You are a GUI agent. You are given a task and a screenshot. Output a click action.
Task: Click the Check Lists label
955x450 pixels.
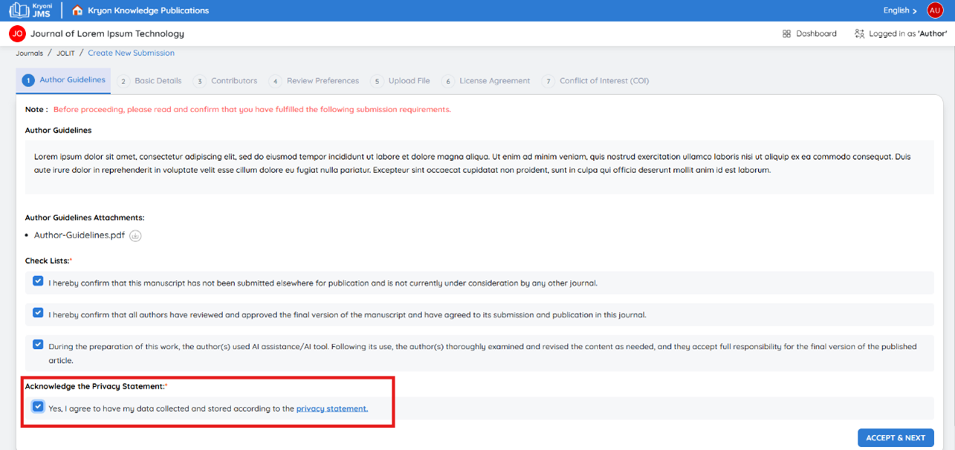coord(48,261)
